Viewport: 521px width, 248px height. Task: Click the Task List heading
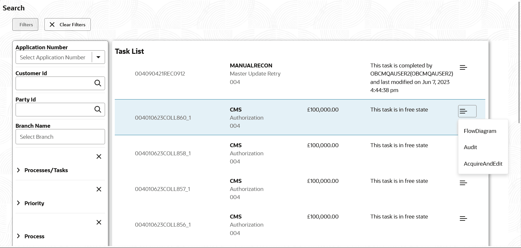point(129,51)
